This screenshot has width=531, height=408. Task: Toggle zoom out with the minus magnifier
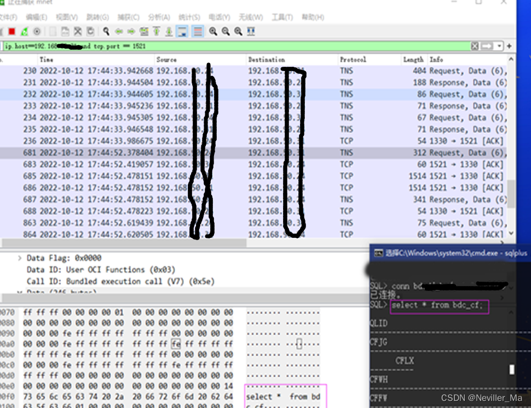(x=225, y=31)
